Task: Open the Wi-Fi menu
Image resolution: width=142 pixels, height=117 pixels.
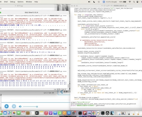Action: (130, 2)
